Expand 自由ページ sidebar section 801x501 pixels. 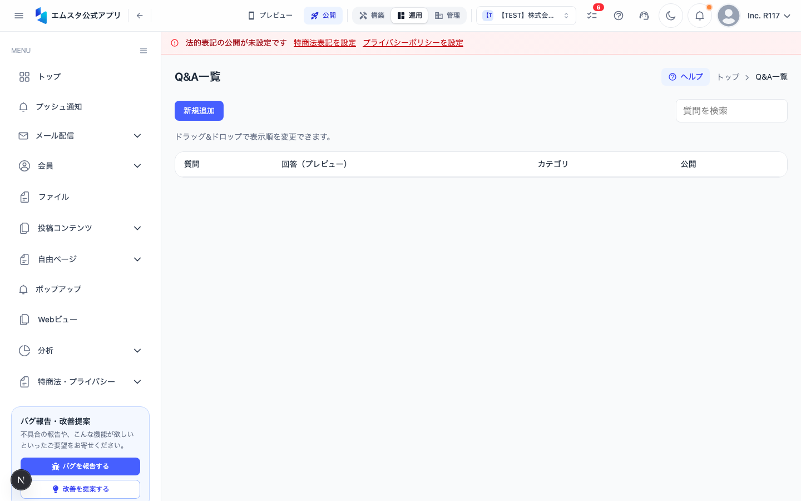[x=80, y=259]
